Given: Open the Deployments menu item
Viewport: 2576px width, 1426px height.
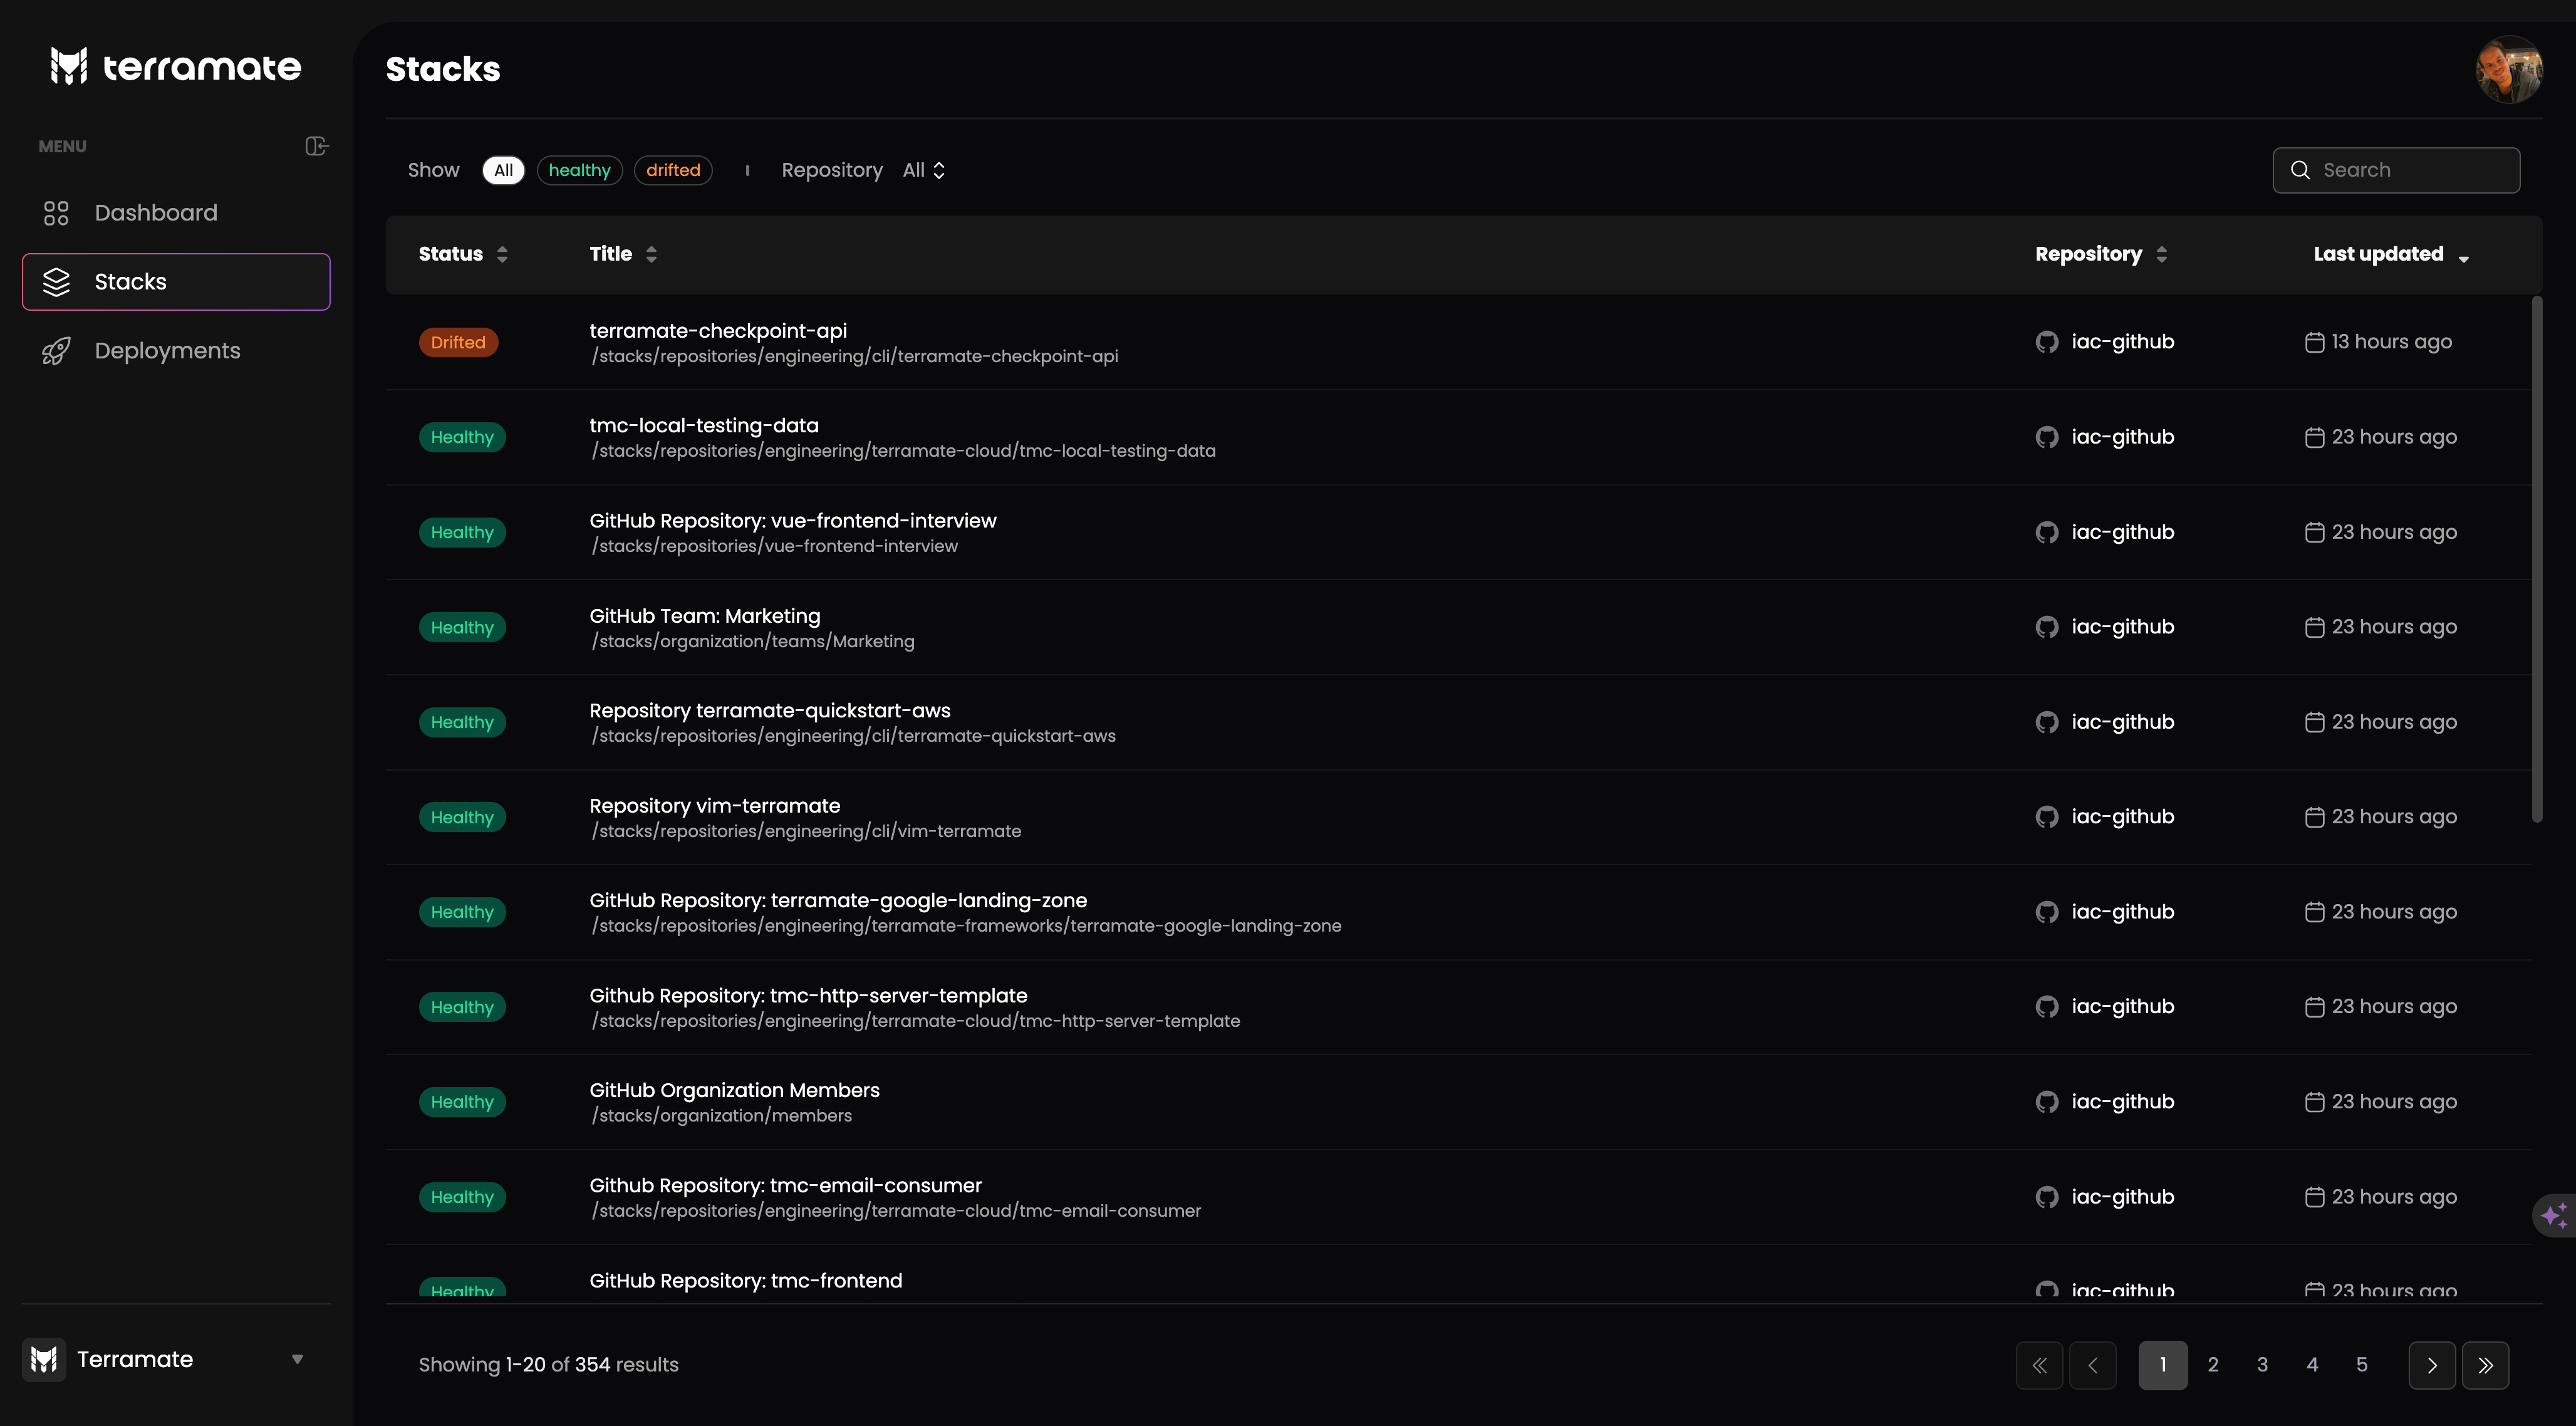Looking at the screenshot, I should click(x=176, y=351).
